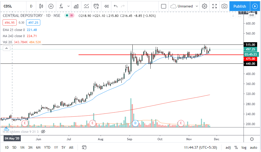Click the red 496.95 sell price
Viewport: 261px width, 152px height.
coord(10,23)
